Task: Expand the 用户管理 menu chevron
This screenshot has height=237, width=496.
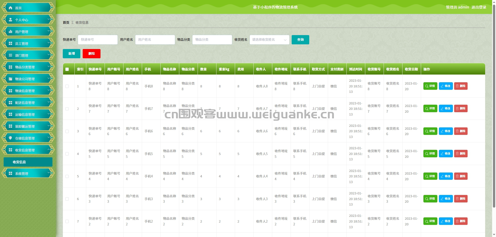Action: [x=49, y=31]
